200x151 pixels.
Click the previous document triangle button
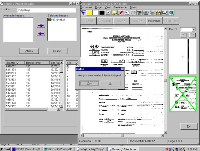pyautogui.click(x=184, y=35)
